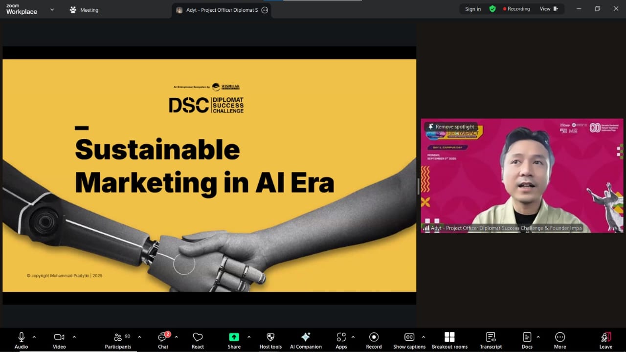The width and height of the screenshot is (626, 352).
Task: Click the Record button in toolbar
Action: (374, 337)
